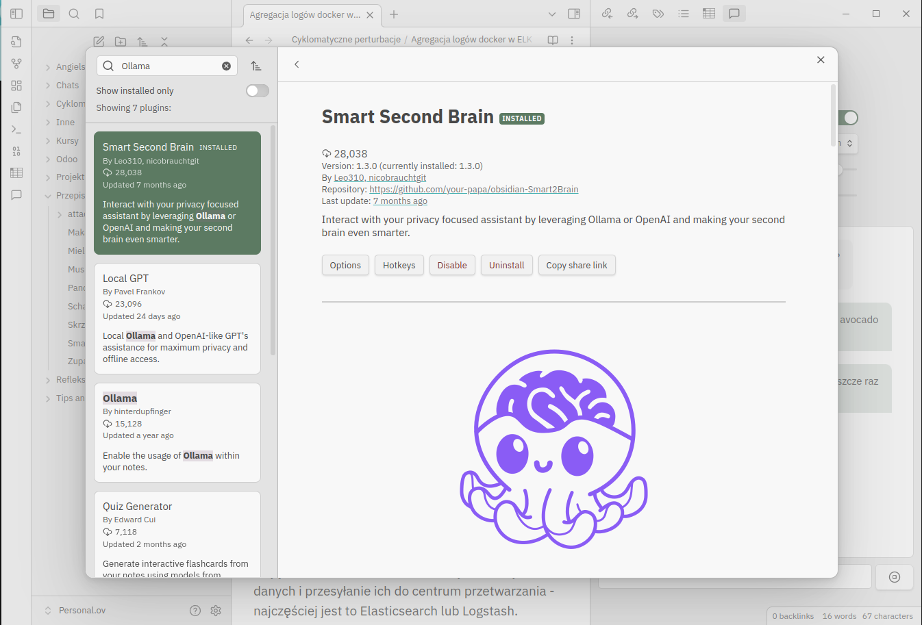
Task: Open Smart Second Brain Options
Action: pyautogui.click(x=345, y=265)
